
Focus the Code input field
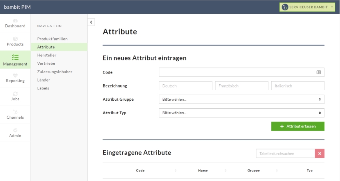242,72
